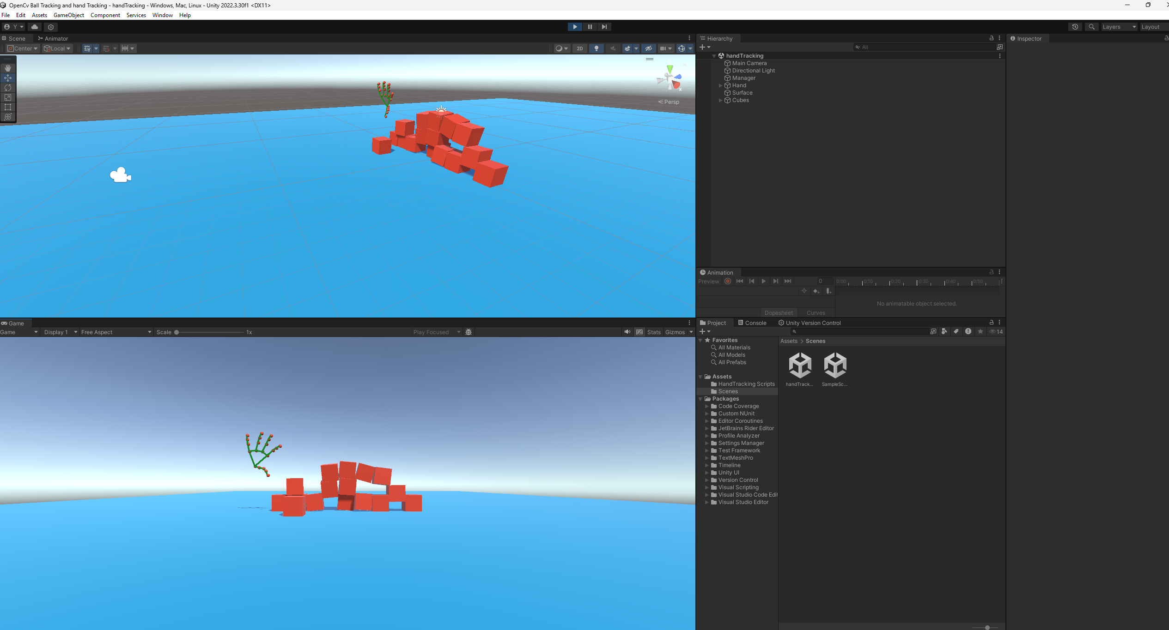Select the handTracking scene asset thumbnail
The image size is (1169, 630).
tap(800, 366)
